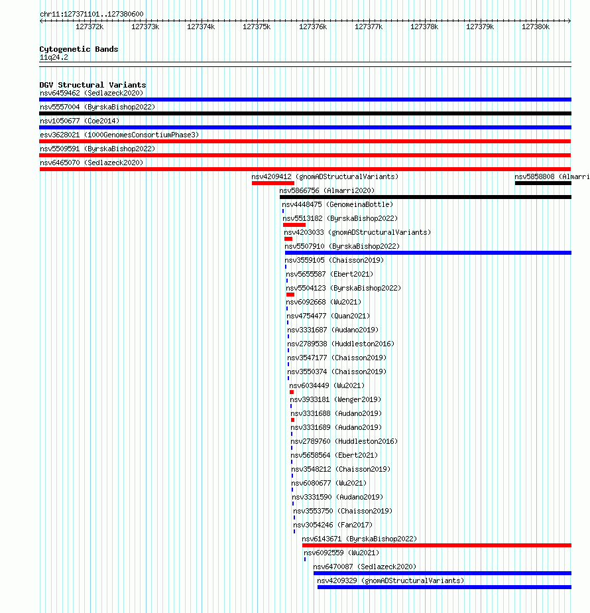Viewport: 590px width, 613px height.
Task: Click nsv3933181 (Wenger2019) label
Action: pyautogui.click(x=335, y=399)
